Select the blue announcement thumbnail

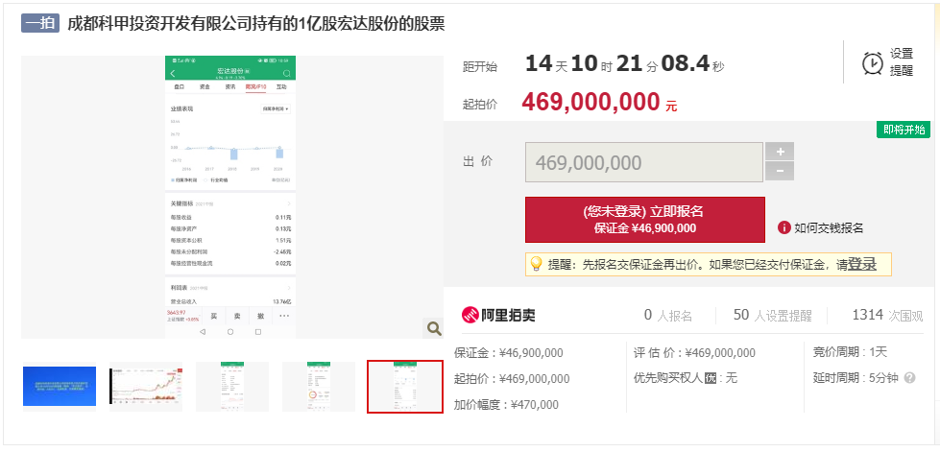[60, 387]
